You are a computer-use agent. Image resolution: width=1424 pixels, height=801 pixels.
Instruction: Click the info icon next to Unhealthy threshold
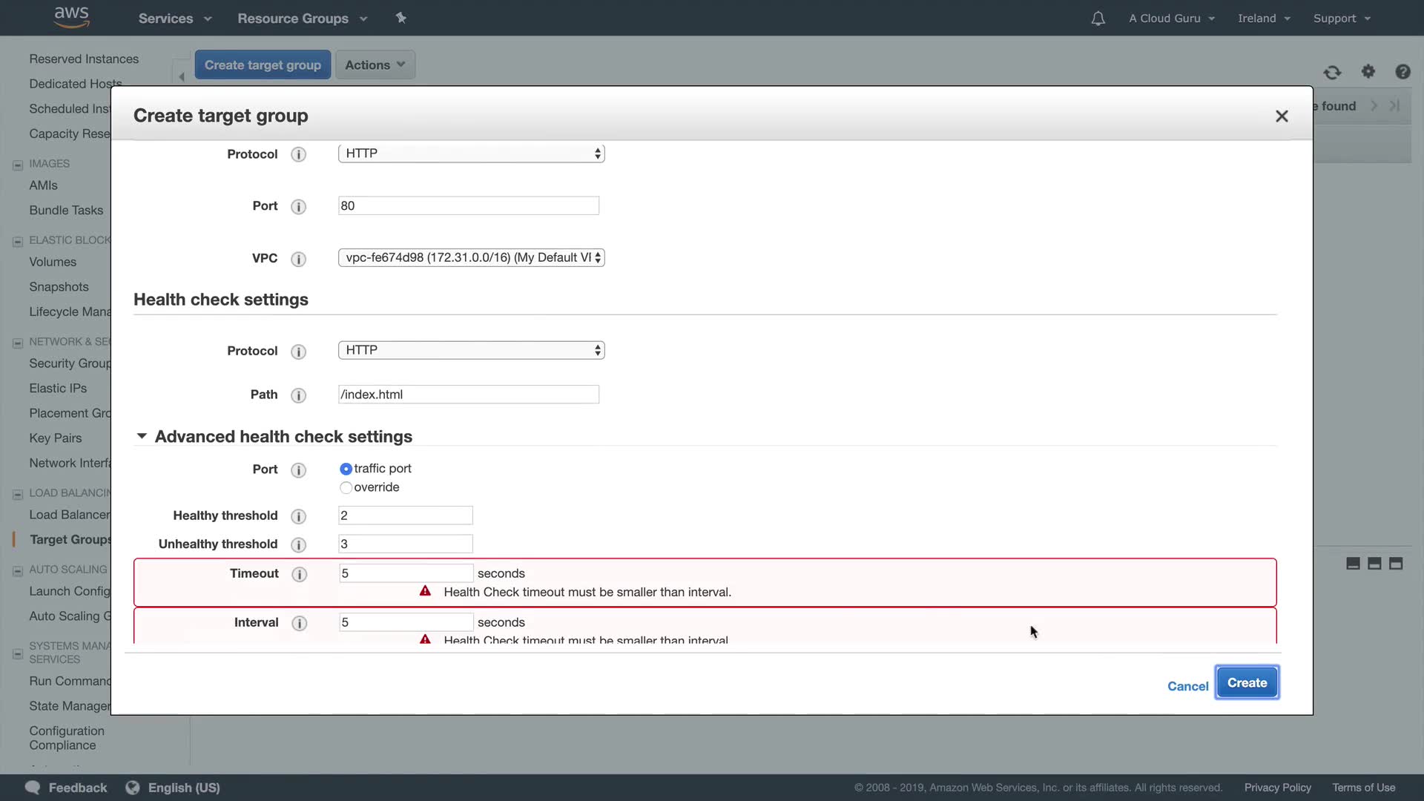tap(298, 545)
